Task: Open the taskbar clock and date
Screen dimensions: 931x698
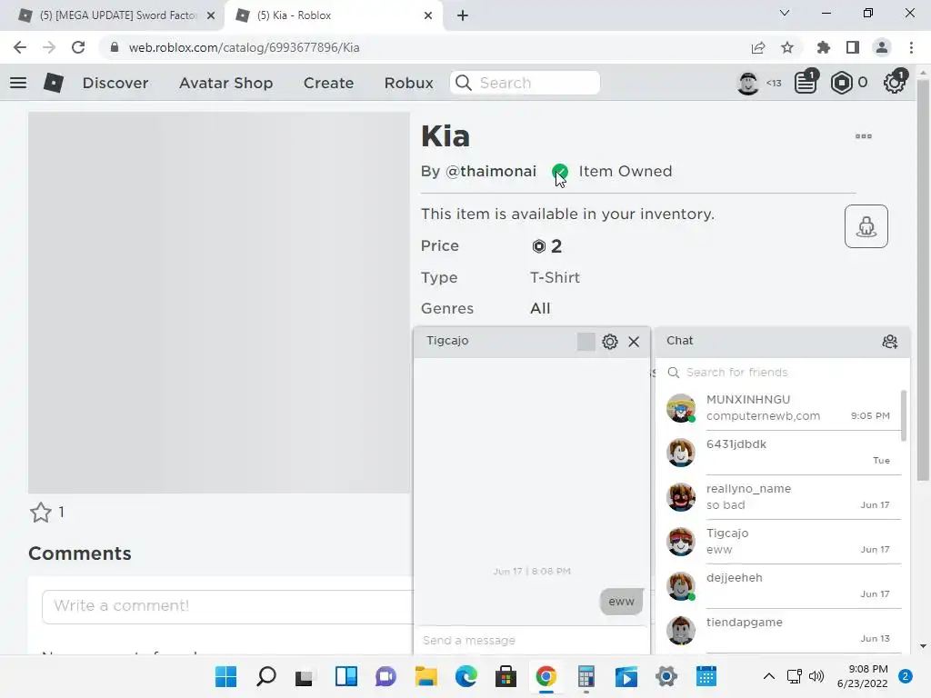Action: tap(863, 676)
